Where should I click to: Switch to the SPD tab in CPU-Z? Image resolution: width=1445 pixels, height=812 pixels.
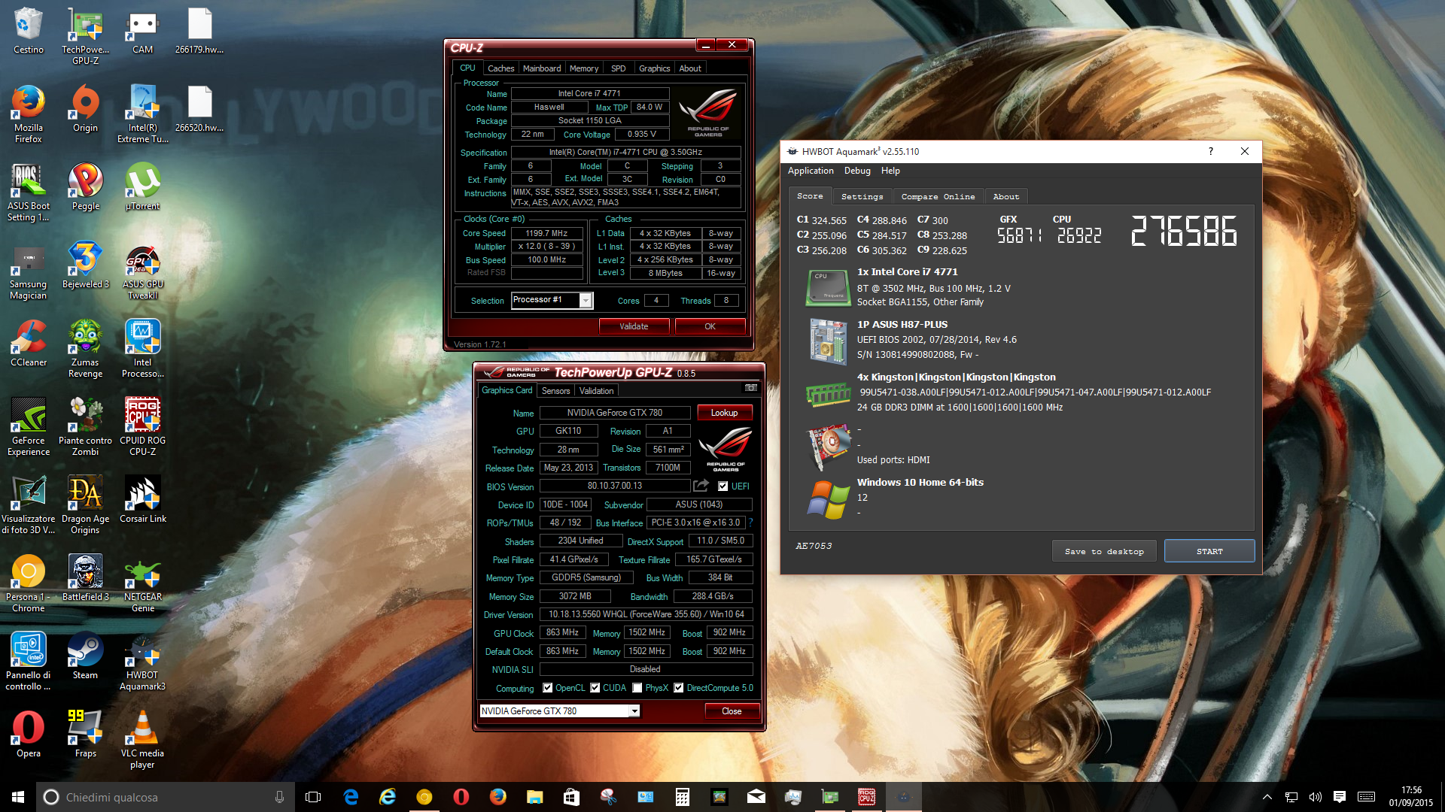618,68
